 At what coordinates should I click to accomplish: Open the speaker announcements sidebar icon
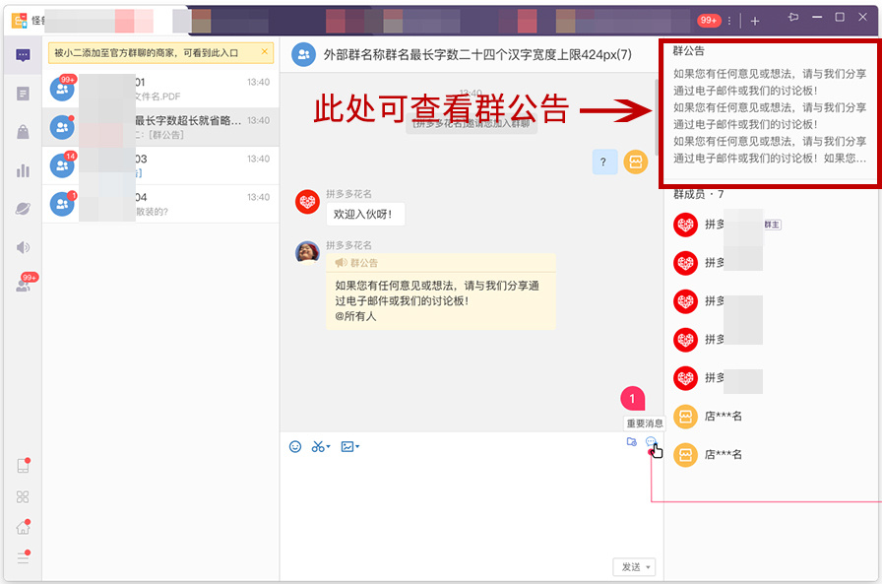point(23,247)
